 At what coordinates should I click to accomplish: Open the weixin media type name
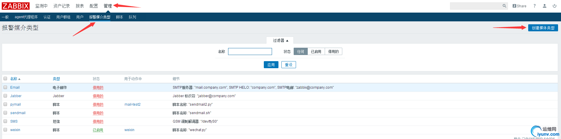(x=15, y=130)
